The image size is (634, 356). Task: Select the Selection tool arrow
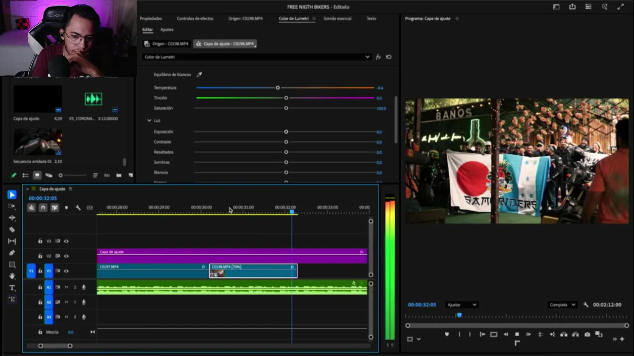(12, 195)
